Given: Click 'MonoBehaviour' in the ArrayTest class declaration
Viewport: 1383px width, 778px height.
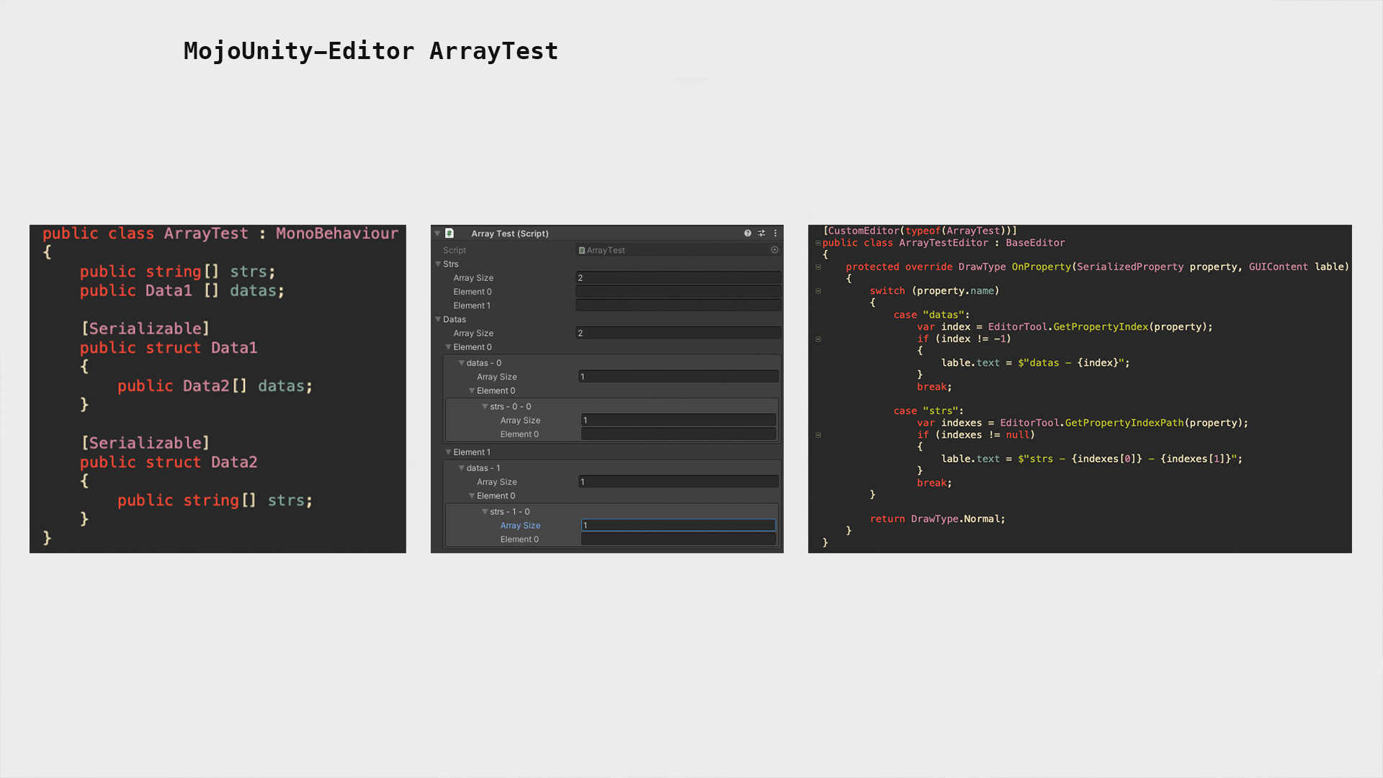Looking at the screenshot, I should (x=337, y=233).
